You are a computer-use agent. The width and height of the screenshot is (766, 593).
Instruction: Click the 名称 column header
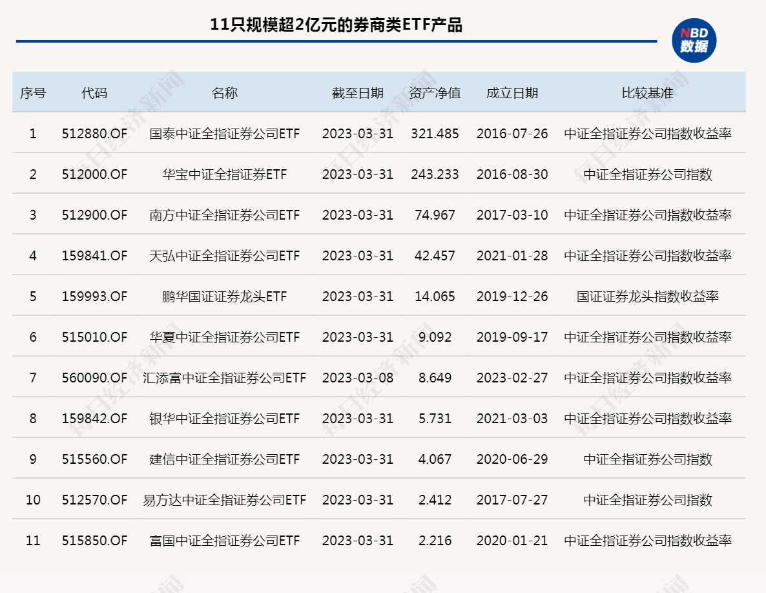tap(224, 93)
